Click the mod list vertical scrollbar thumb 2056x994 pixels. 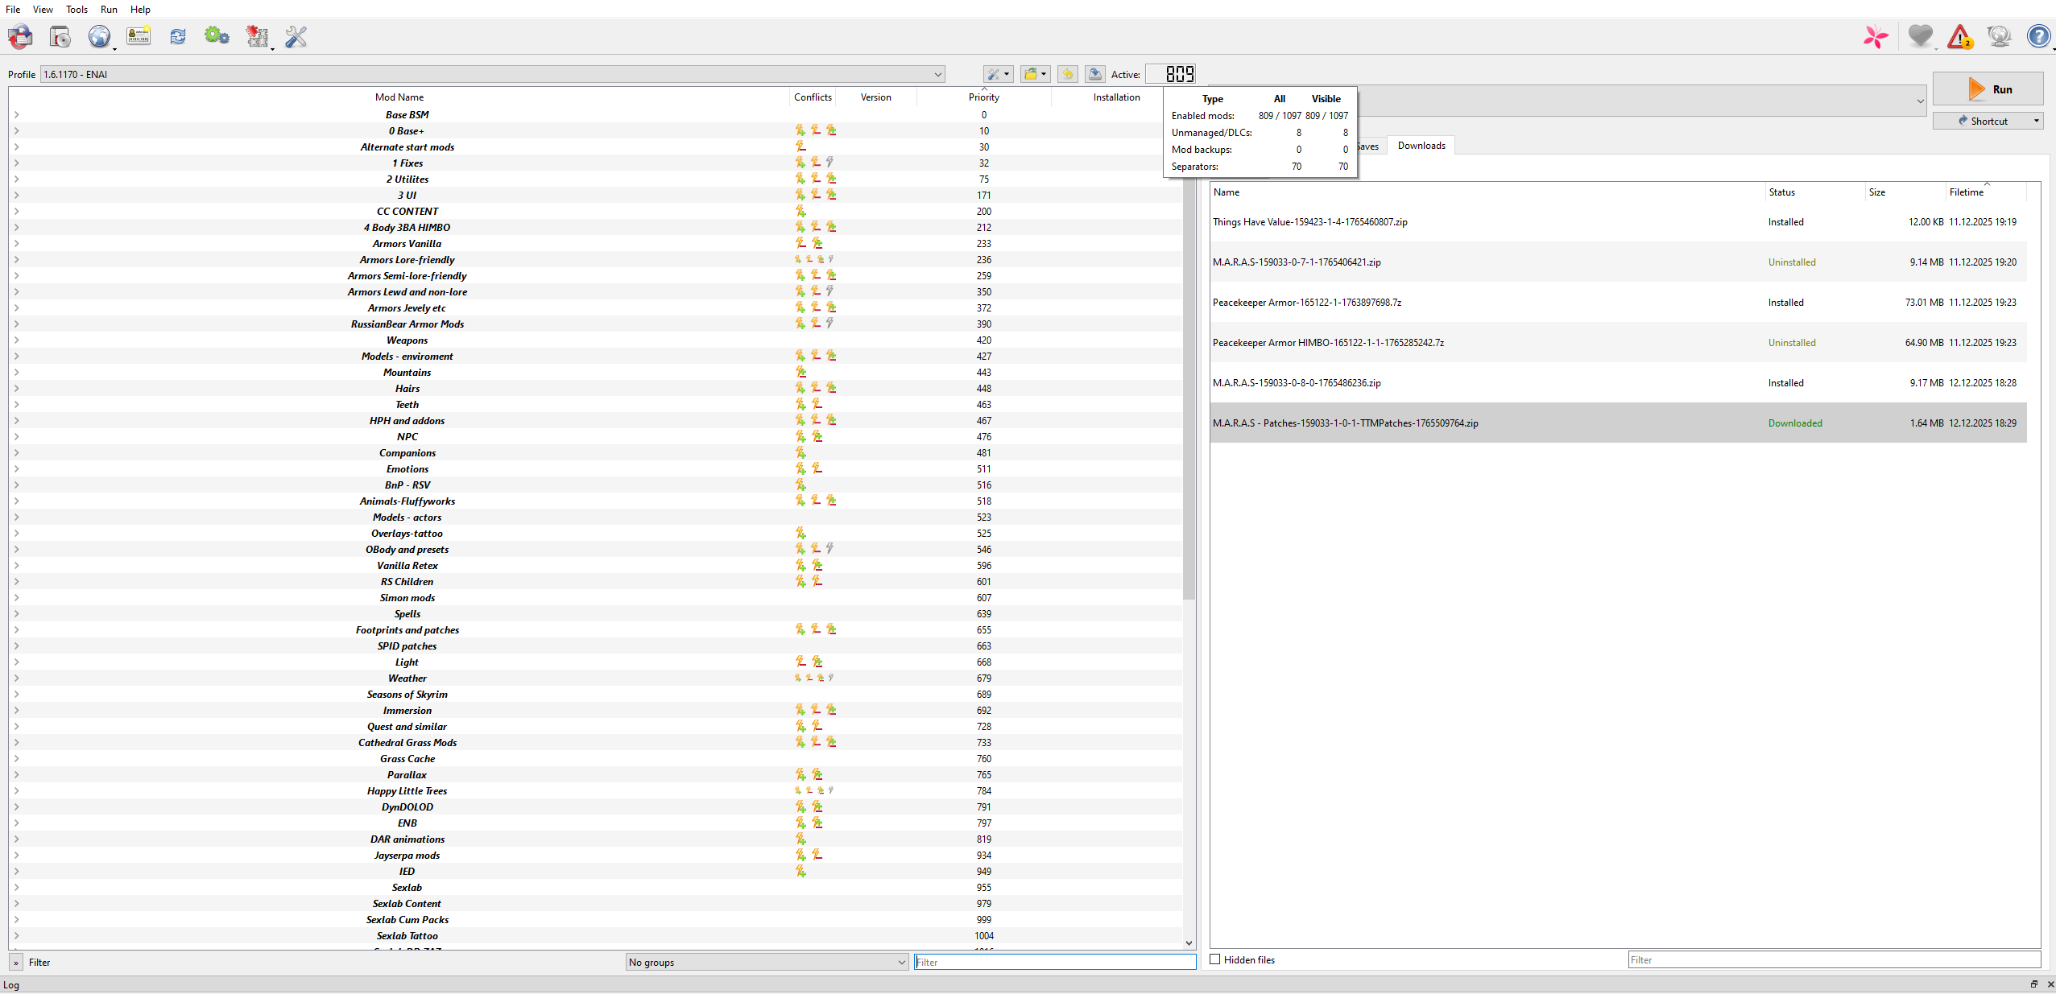tap(1189, 354)
